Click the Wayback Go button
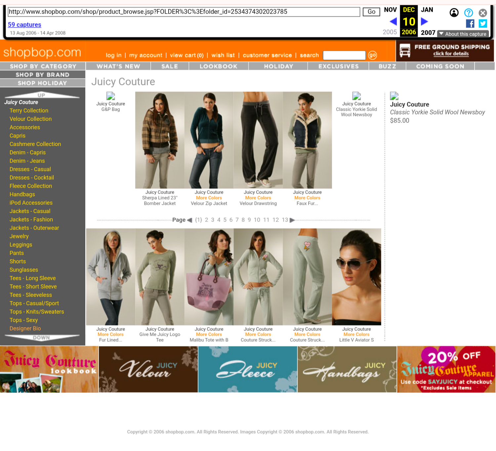496x451 pixels. (371, 12)
